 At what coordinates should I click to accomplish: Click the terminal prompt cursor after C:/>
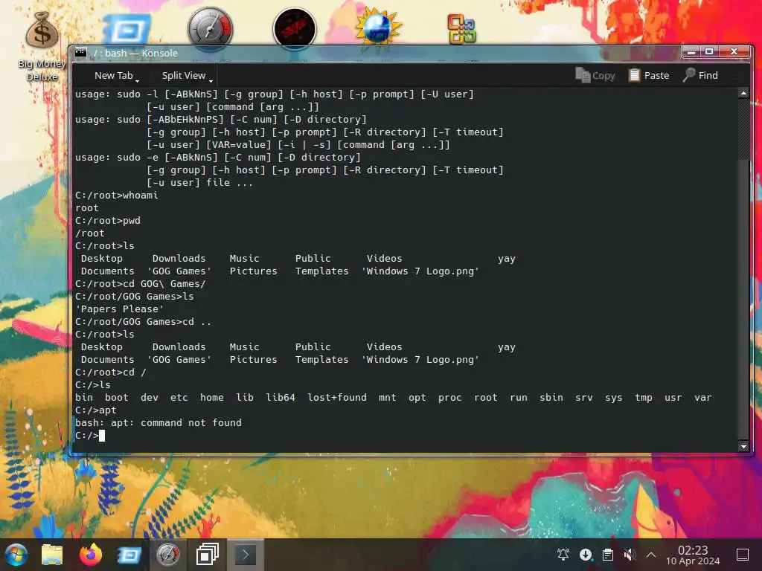101,436
